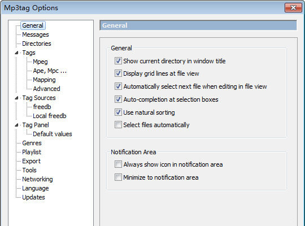Turn off Auto-completion at selection boxes
Image resolution: width=305 pixels, height=226 pixels.
point(118,99)
